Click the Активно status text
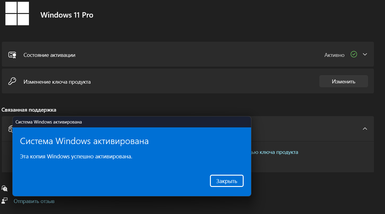Screen dimensions: 385x214 (334, 55)
